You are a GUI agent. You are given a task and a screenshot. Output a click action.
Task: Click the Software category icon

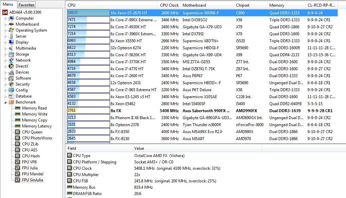[x=11, y=78]
